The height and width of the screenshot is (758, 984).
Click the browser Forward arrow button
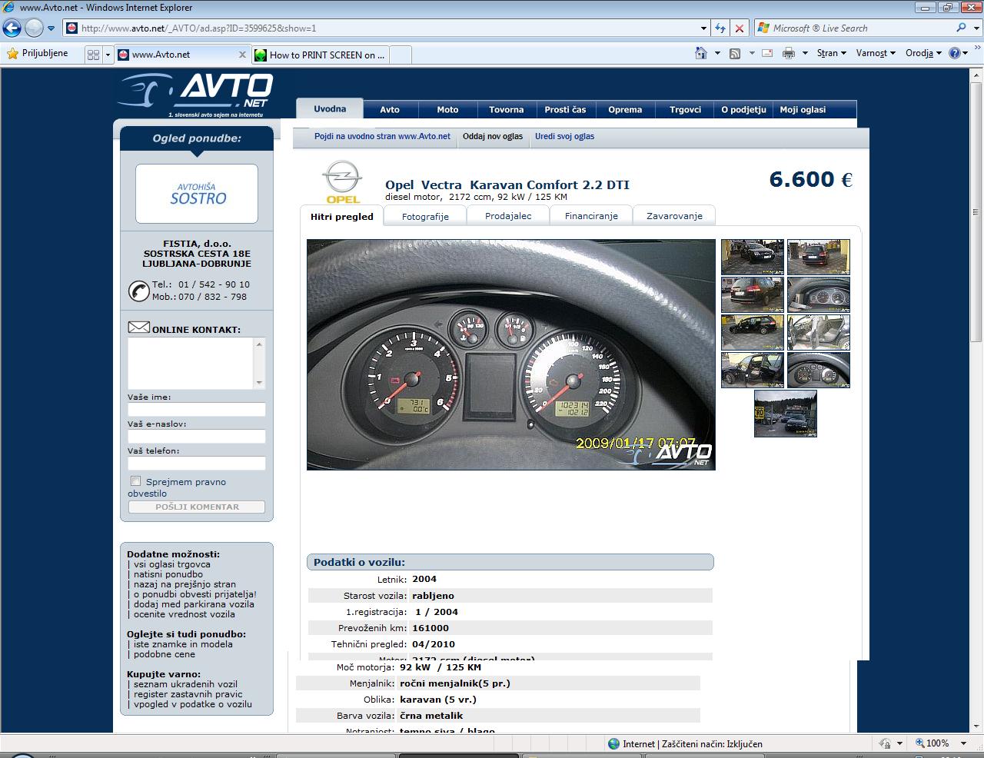pos(34,28)
